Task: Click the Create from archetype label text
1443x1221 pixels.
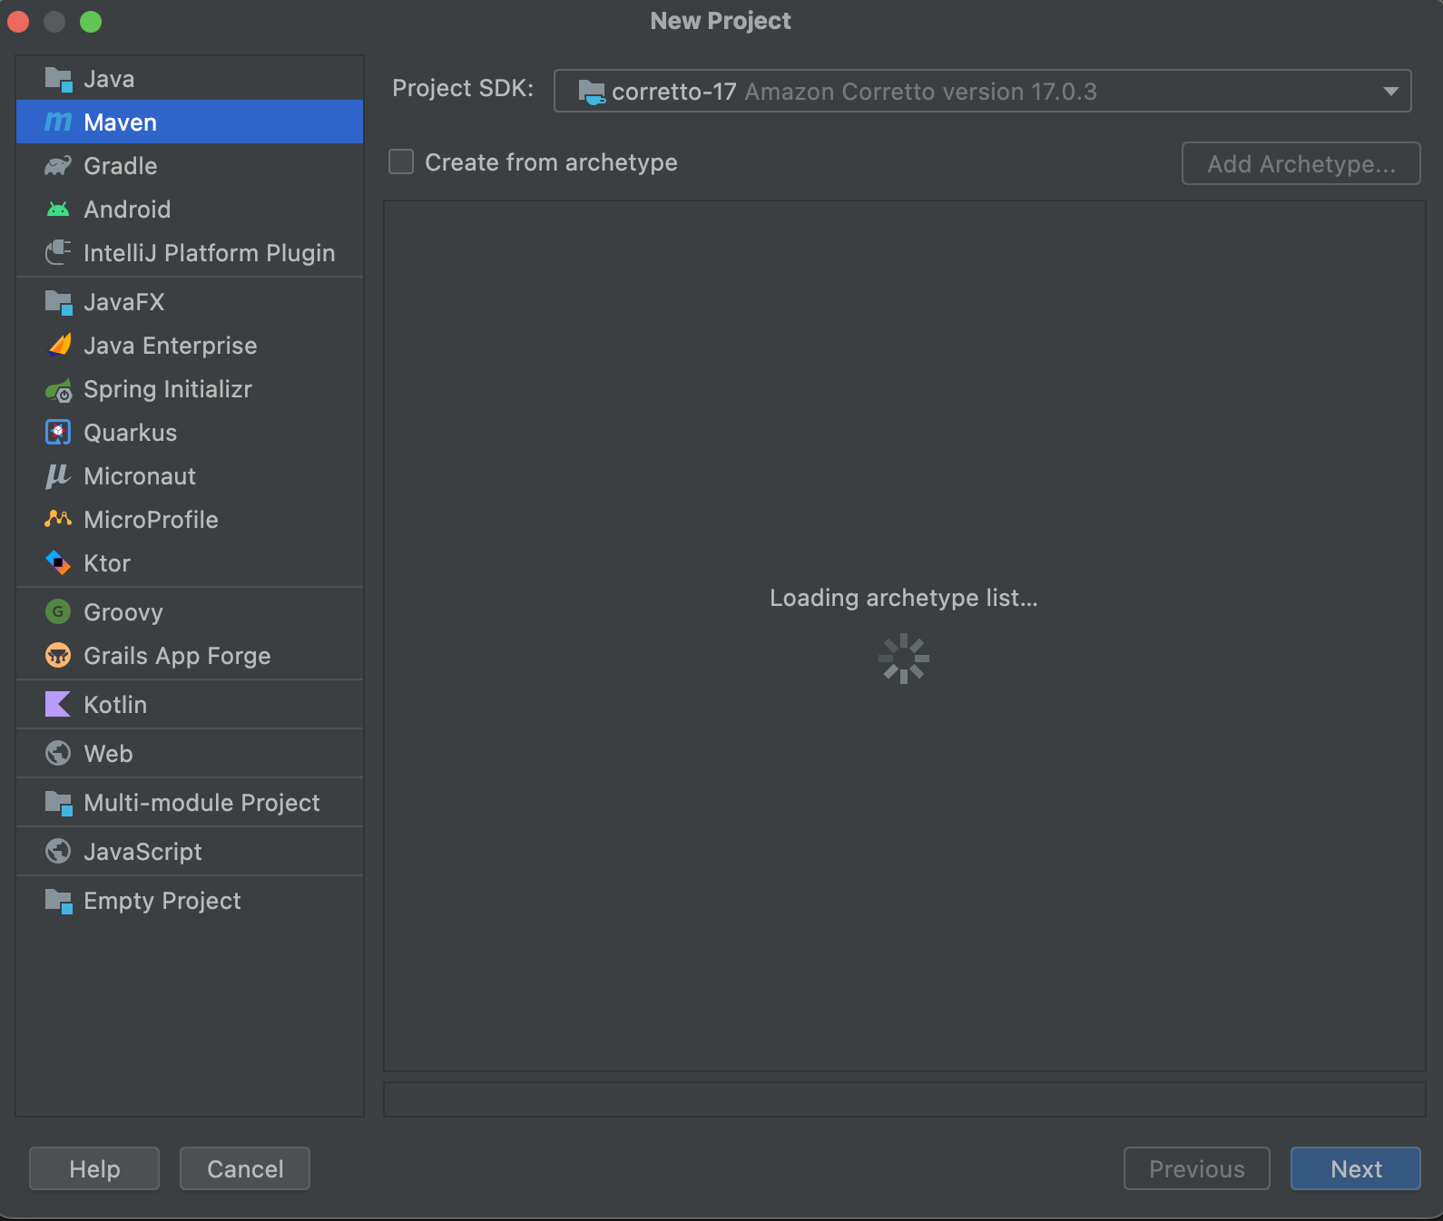Action: [x=551, y=162]
